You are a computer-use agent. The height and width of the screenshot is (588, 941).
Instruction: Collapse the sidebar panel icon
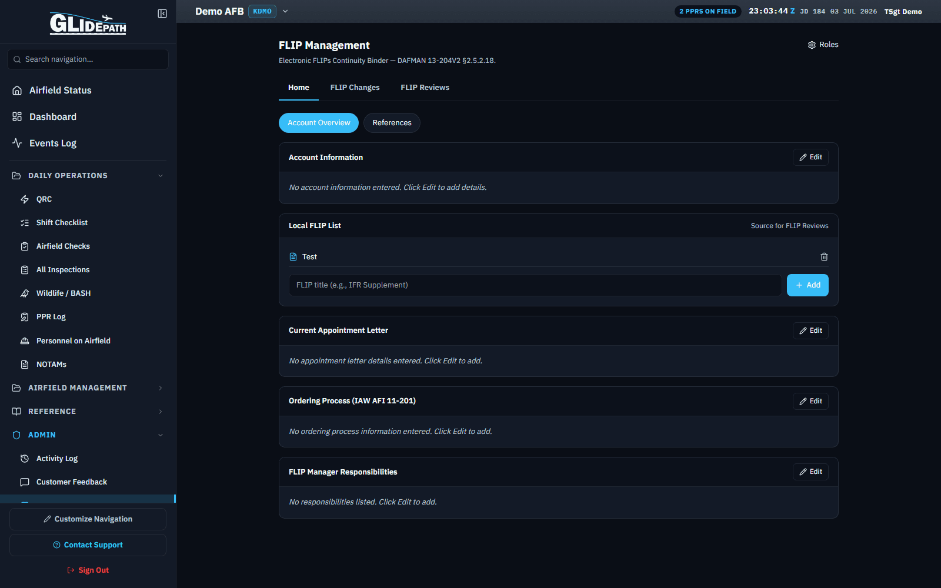click(162, 14)
